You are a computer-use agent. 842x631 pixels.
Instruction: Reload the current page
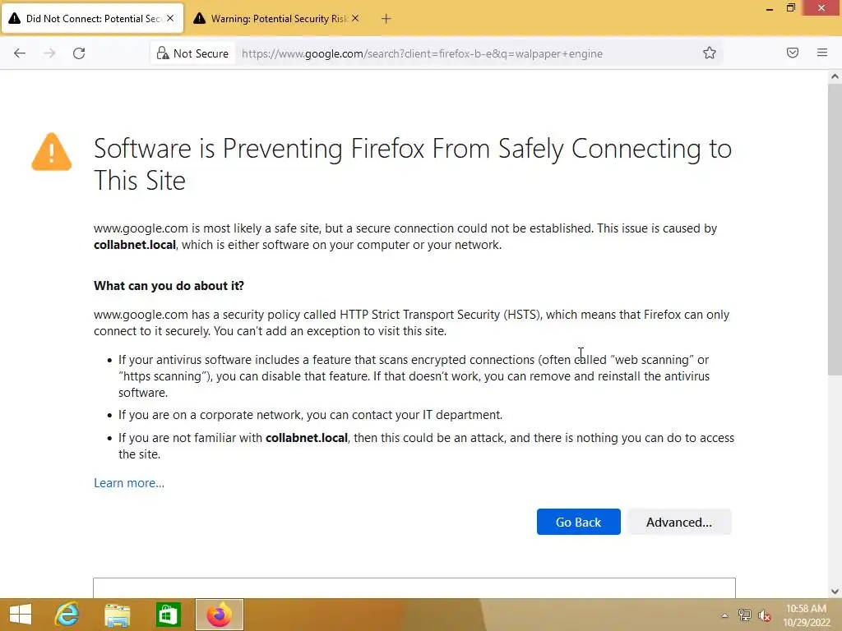79,53
